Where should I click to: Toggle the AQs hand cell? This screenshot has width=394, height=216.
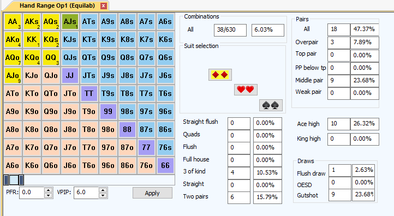click(x=51, y=22)
